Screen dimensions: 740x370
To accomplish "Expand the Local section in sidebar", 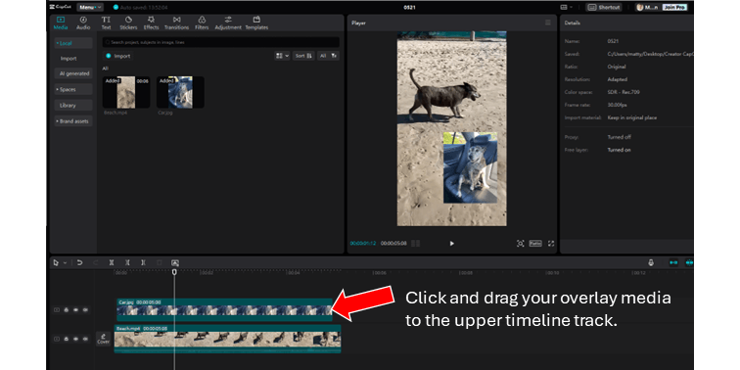I will pos(73,43).
